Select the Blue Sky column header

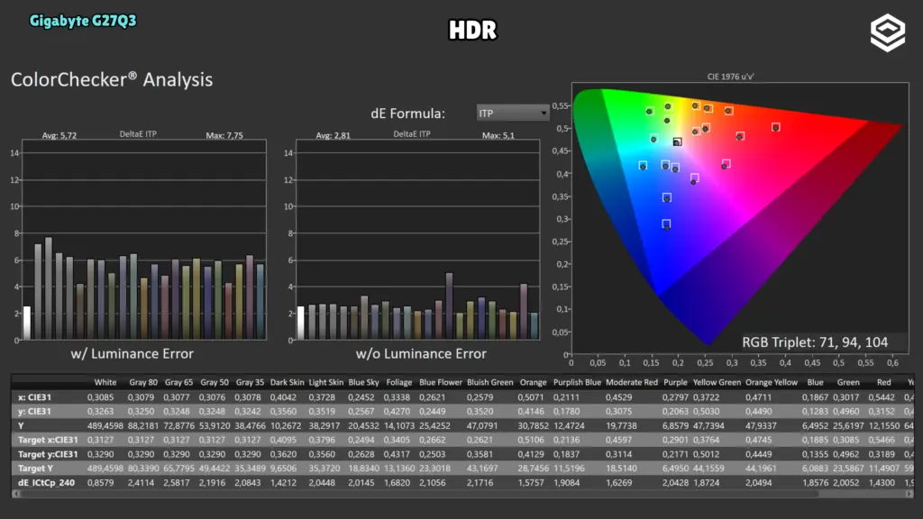[364, 382]
